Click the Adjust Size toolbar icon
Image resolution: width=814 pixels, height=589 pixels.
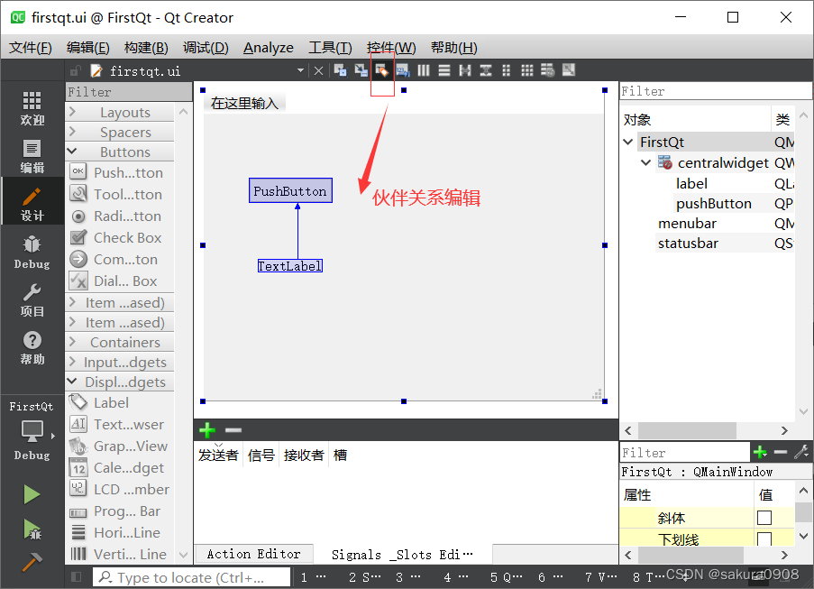569,70
